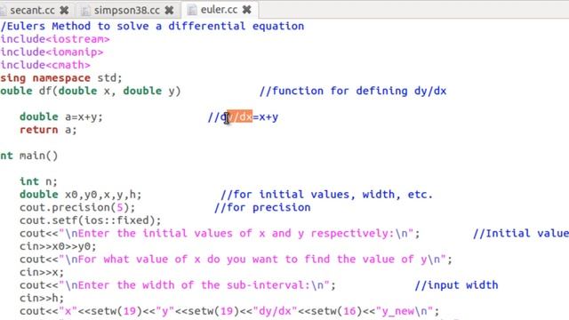Click the cout.setf(ios::fixed); line
The width and height of the screenshot is (569, 320).
point(91,220)
